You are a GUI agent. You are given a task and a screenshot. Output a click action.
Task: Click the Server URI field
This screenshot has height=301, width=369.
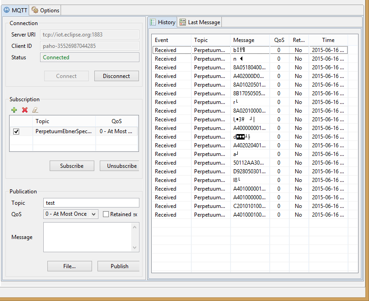(x=90, y=35)
